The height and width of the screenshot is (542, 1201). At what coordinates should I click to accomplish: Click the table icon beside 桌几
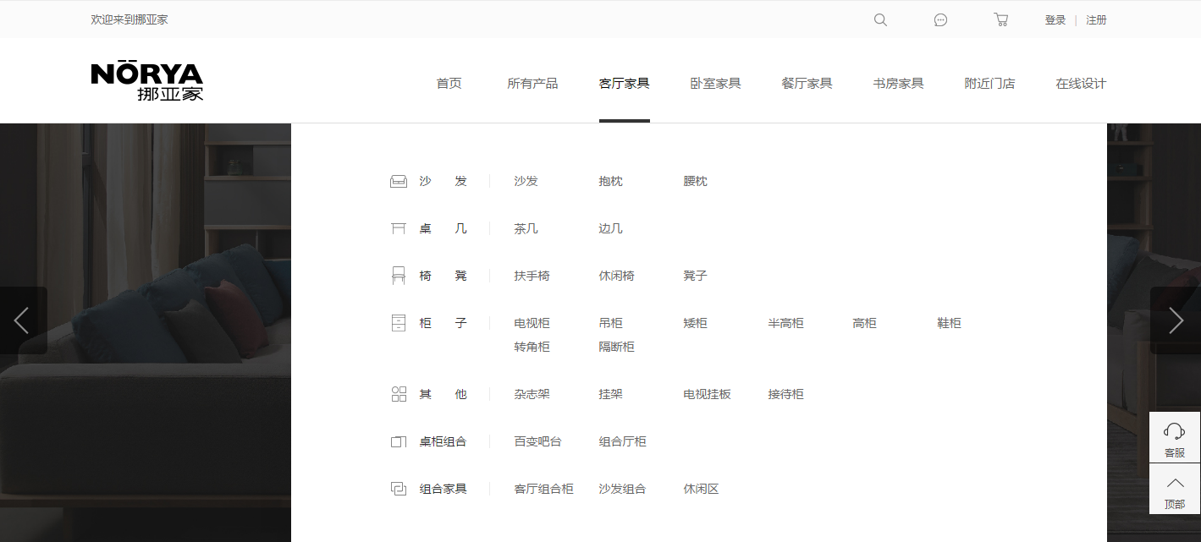pyautogui.click(x=399, y=227)
